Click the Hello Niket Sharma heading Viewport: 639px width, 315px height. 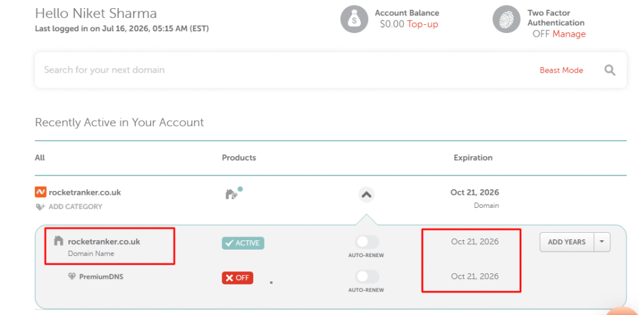95,14
